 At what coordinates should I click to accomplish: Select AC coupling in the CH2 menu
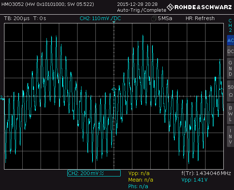point(230,41)
